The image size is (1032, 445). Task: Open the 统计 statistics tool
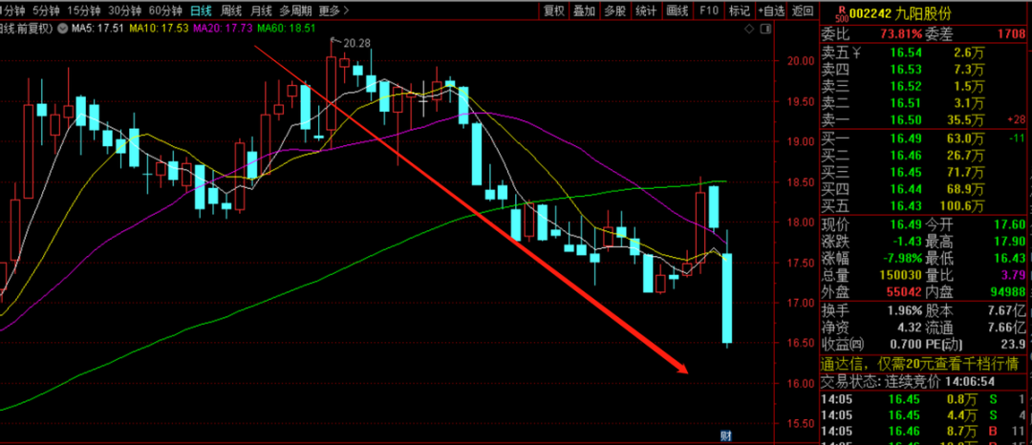click(646, 11)
